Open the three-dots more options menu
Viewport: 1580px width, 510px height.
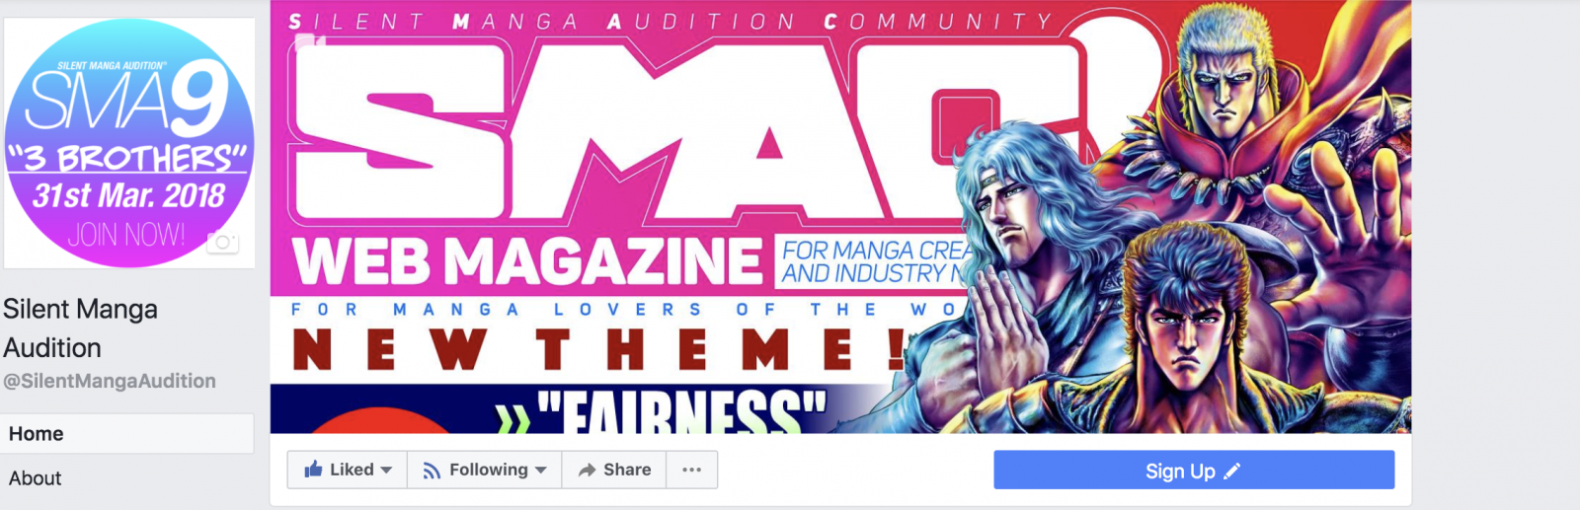(691, 470)
